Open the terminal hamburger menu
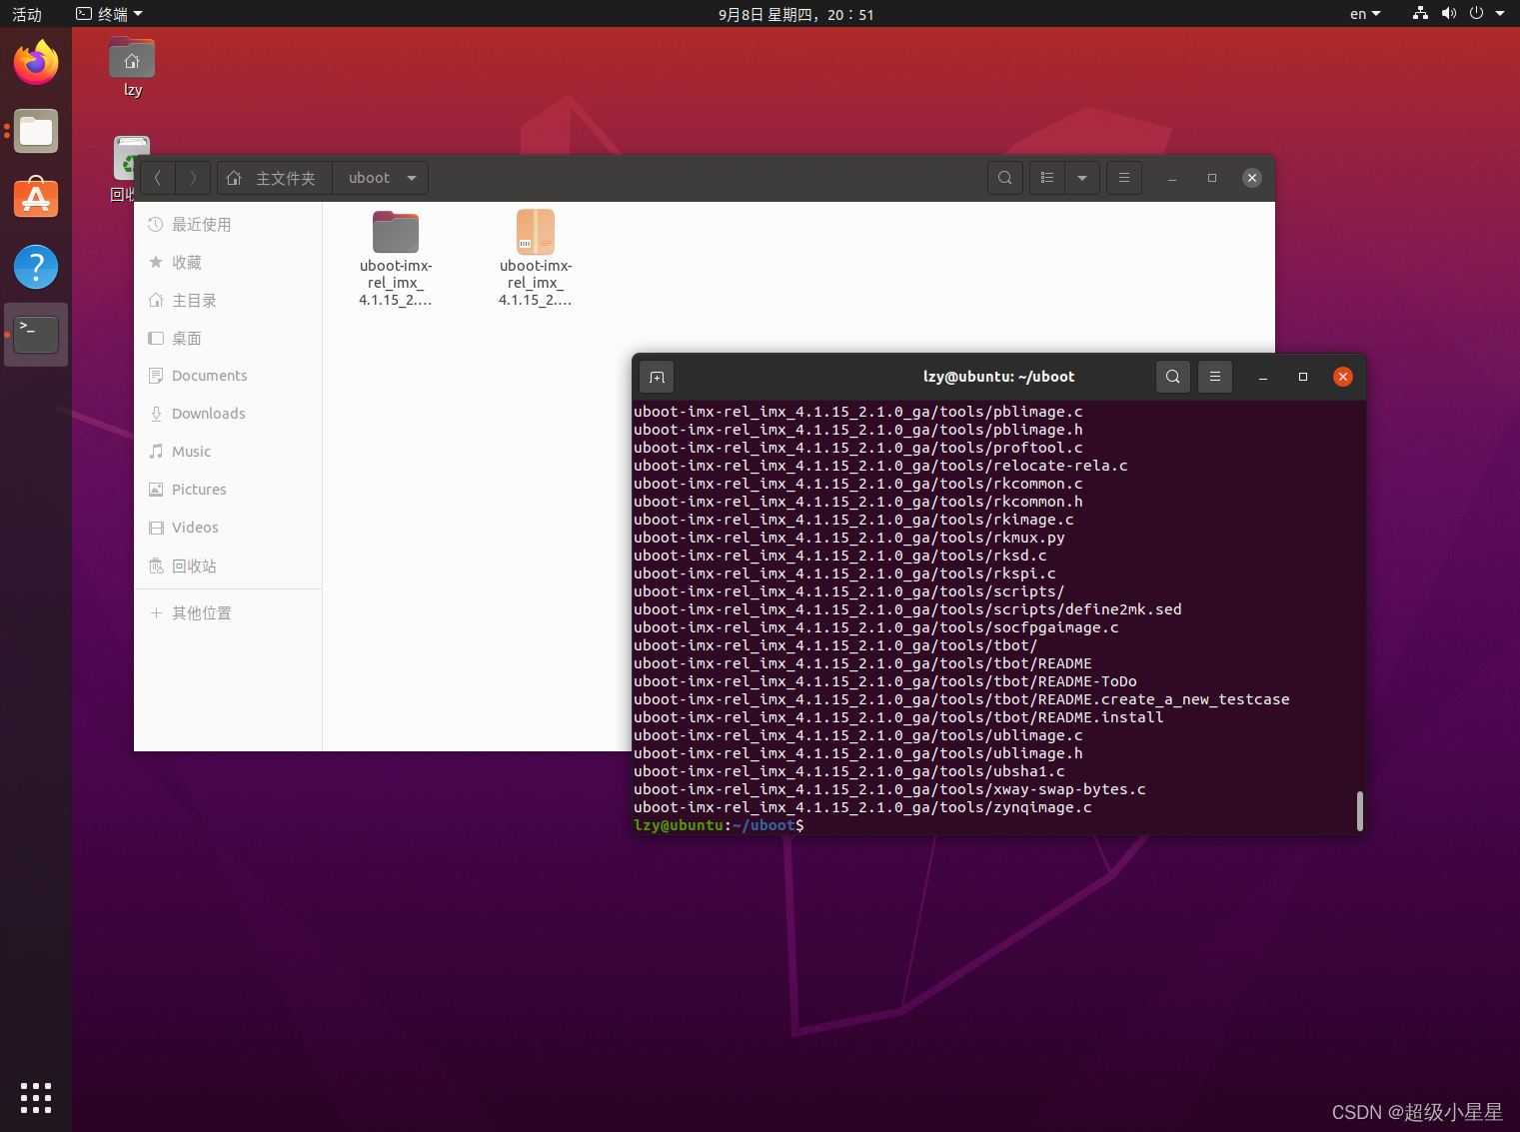This screenshot has height=1132, width=1520. point(1214,377)
